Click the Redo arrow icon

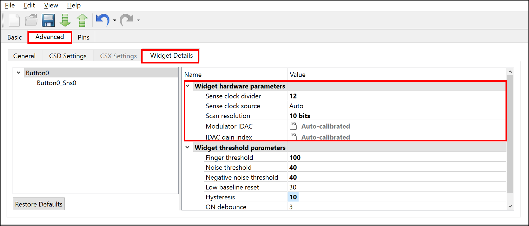click(x=127, y=20)
